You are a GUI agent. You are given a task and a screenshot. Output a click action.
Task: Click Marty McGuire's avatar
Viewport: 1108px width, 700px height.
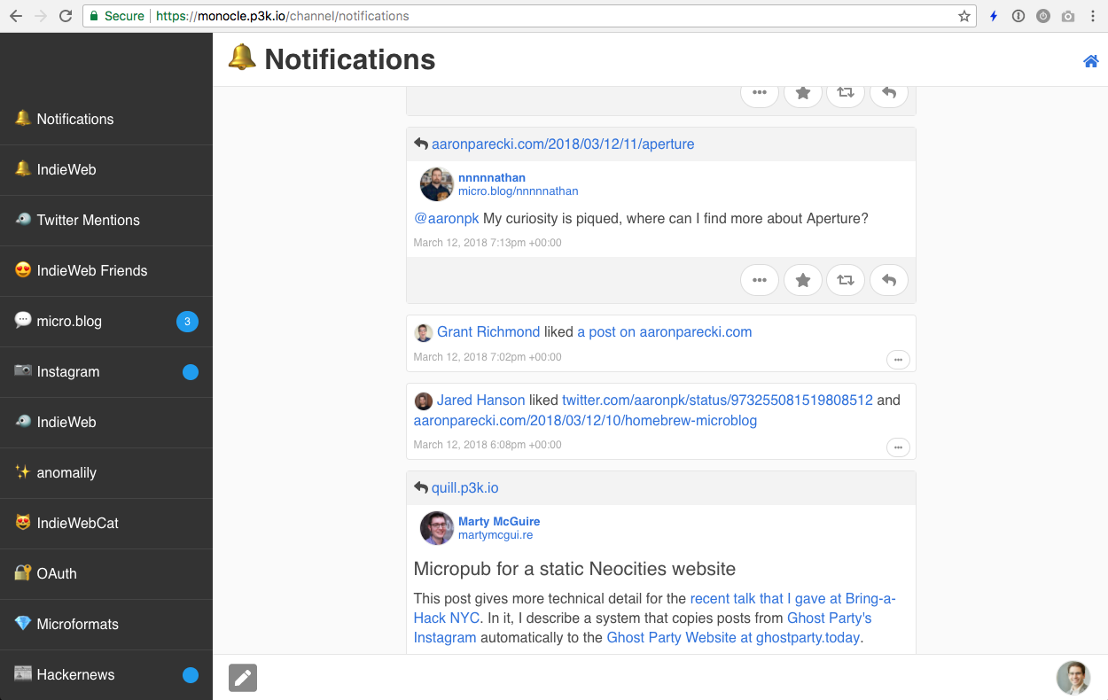click(x=437, y=528)
